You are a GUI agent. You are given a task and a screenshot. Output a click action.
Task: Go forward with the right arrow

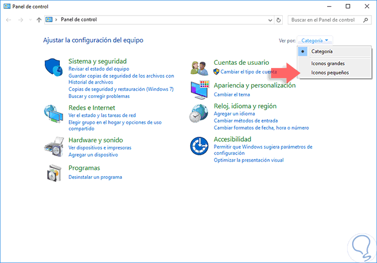[x=21, y=20]
